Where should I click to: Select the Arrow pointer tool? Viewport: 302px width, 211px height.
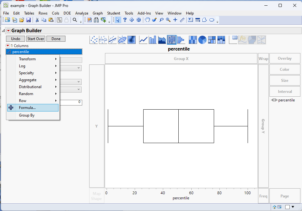118,20
